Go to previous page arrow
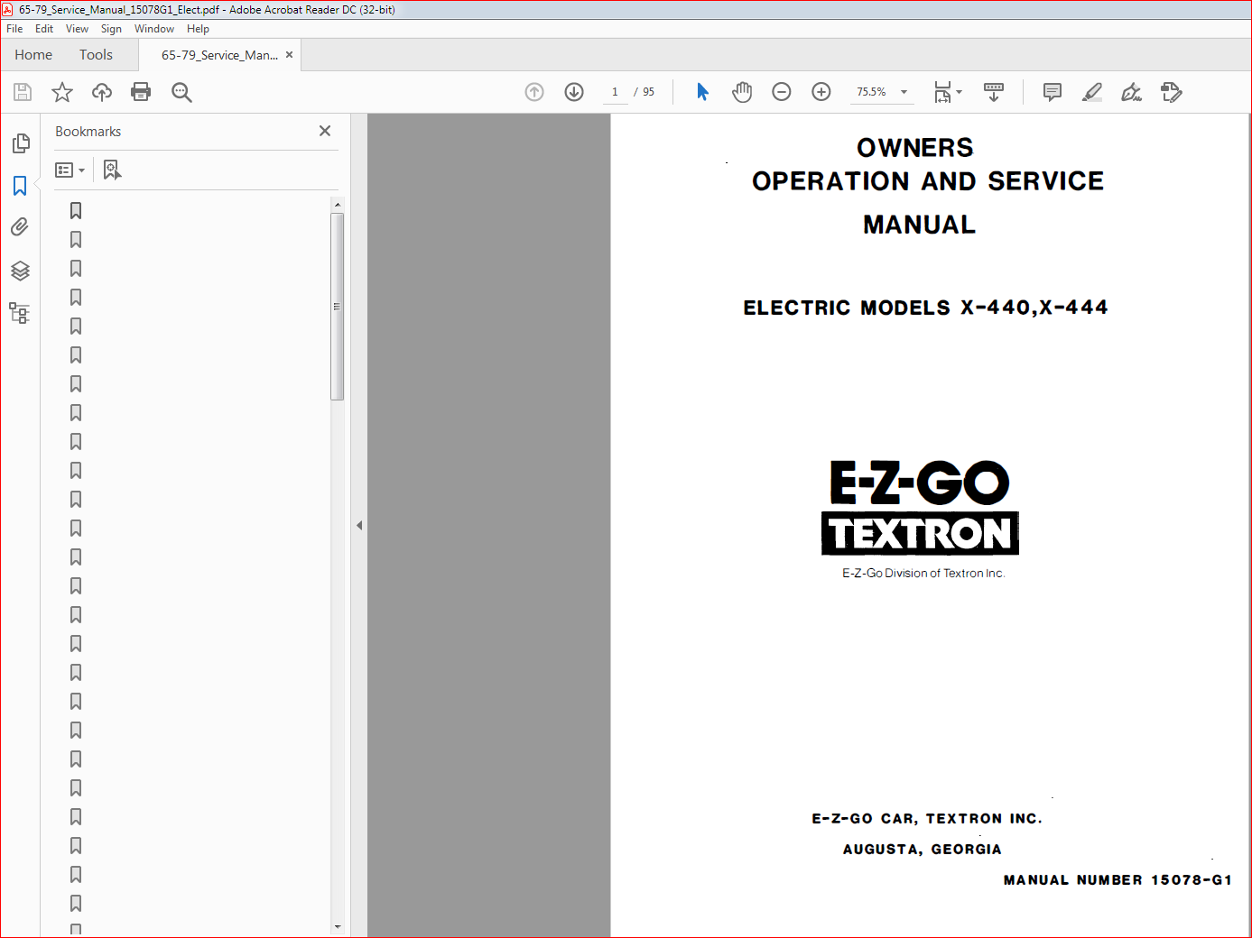Image resolution: width=1252 pixels, height=938 pixels. click(534, 92)
